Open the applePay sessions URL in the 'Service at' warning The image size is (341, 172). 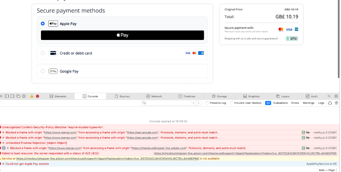click(107, 158)
